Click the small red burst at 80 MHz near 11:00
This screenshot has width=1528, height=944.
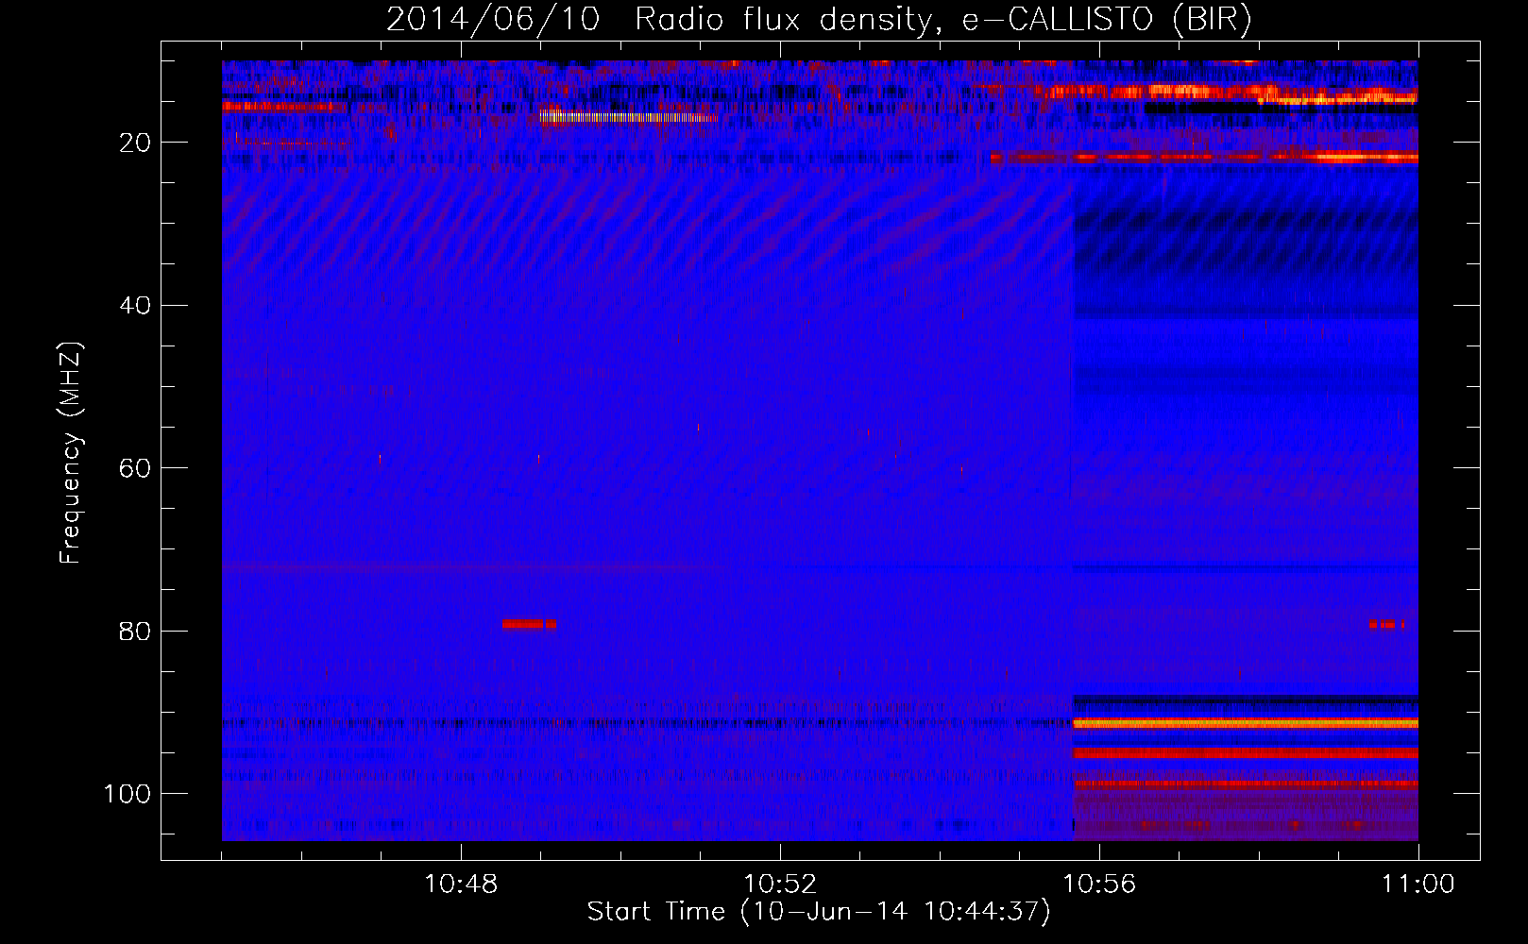point(1387,624)
